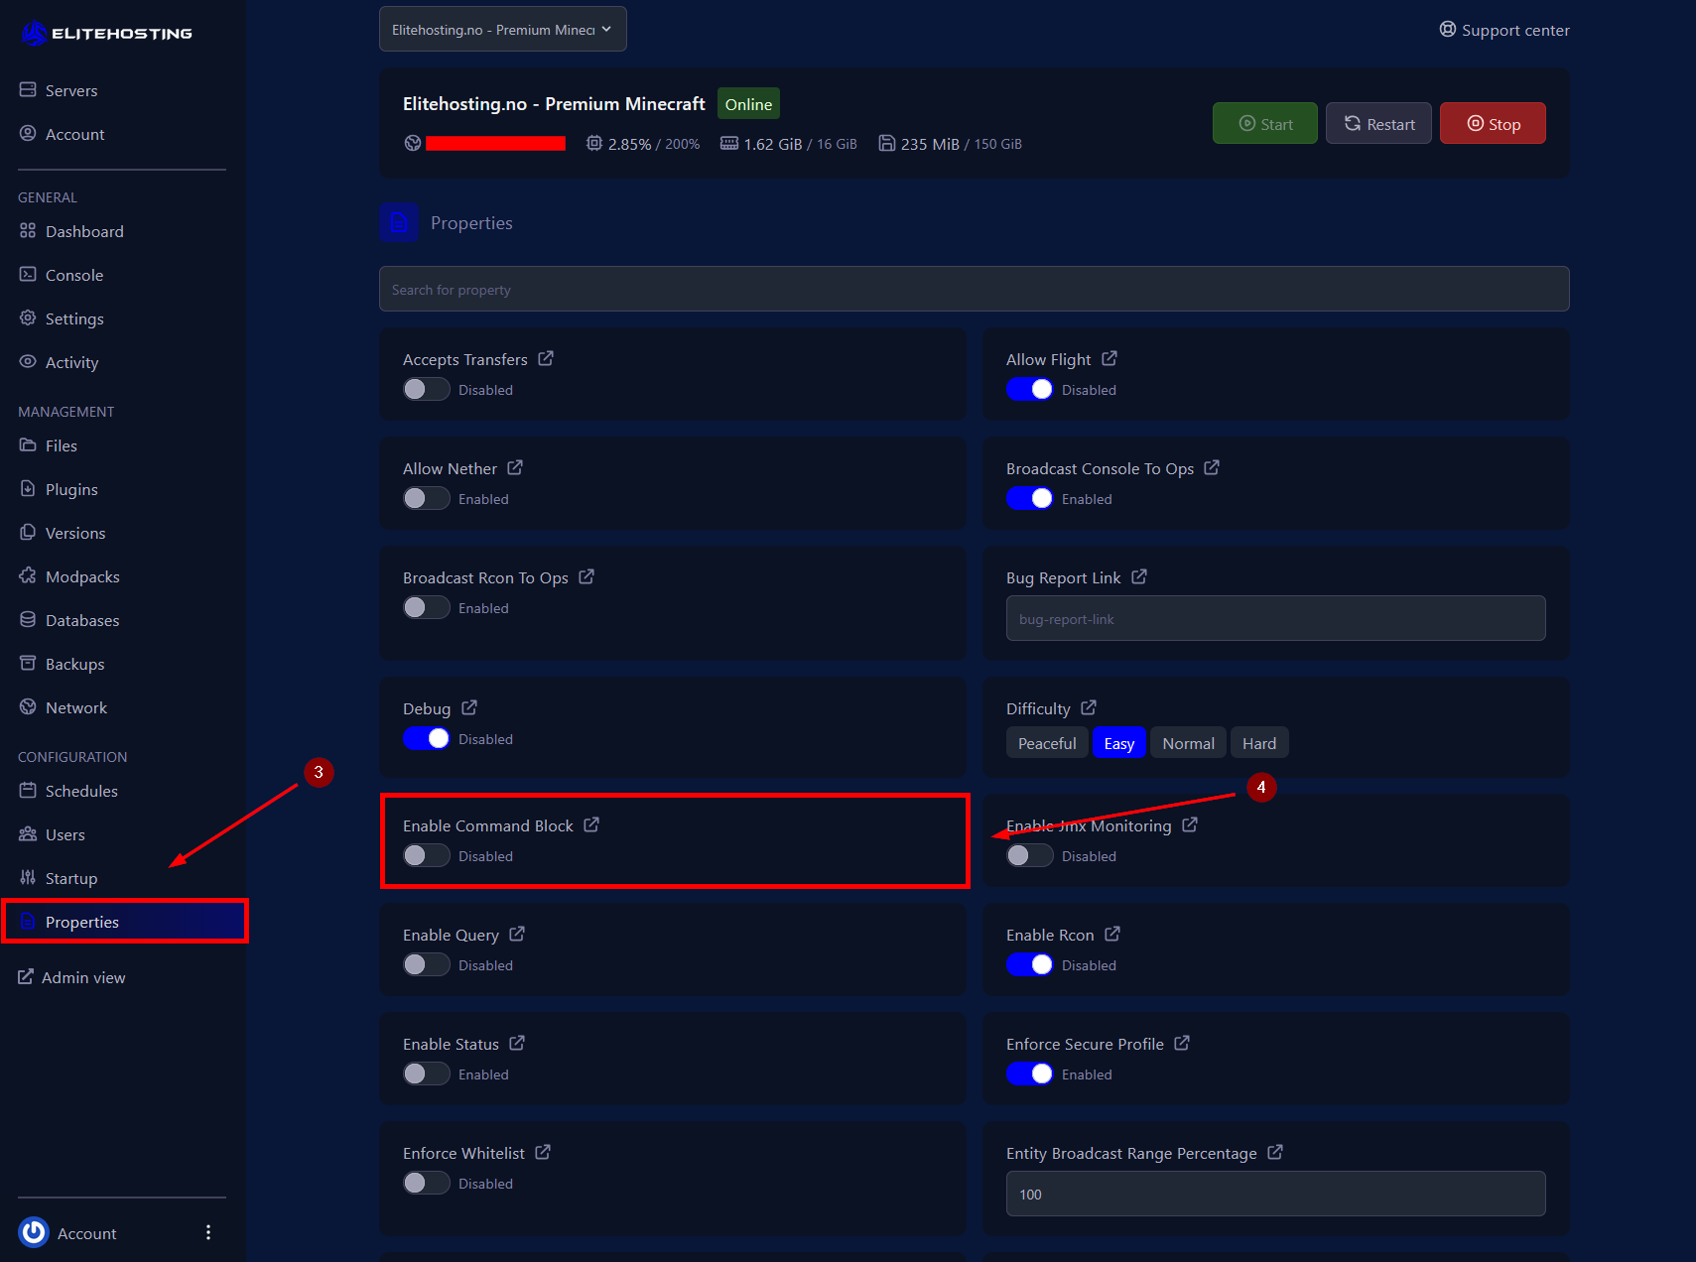Click the Elitehosting logo
Image resolution: width=1696 pixels, height=1262 pixels.
tap(106, 34)
